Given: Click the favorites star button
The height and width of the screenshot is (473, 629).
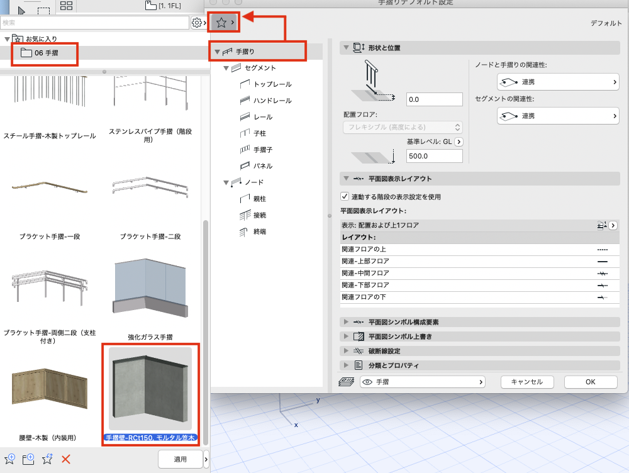Looking at the screenshot, I should coord(223,23).
